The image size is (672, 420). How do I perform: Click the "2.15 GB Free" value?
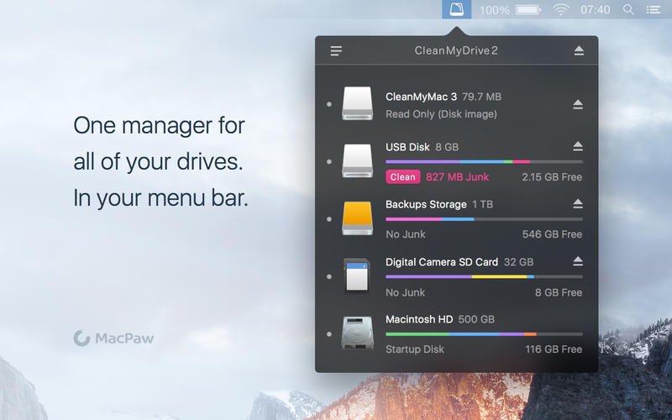[x=552, y=177]
